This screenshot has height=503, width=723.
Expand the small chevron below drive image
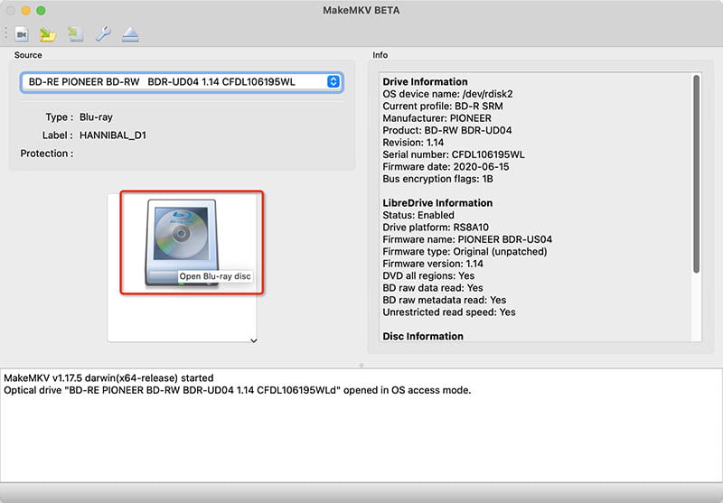tap(254, 340)
